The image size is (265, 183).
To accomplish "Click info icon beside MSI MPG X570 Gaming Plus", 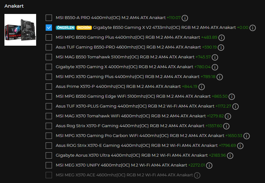I will click(x=220, y=77).
